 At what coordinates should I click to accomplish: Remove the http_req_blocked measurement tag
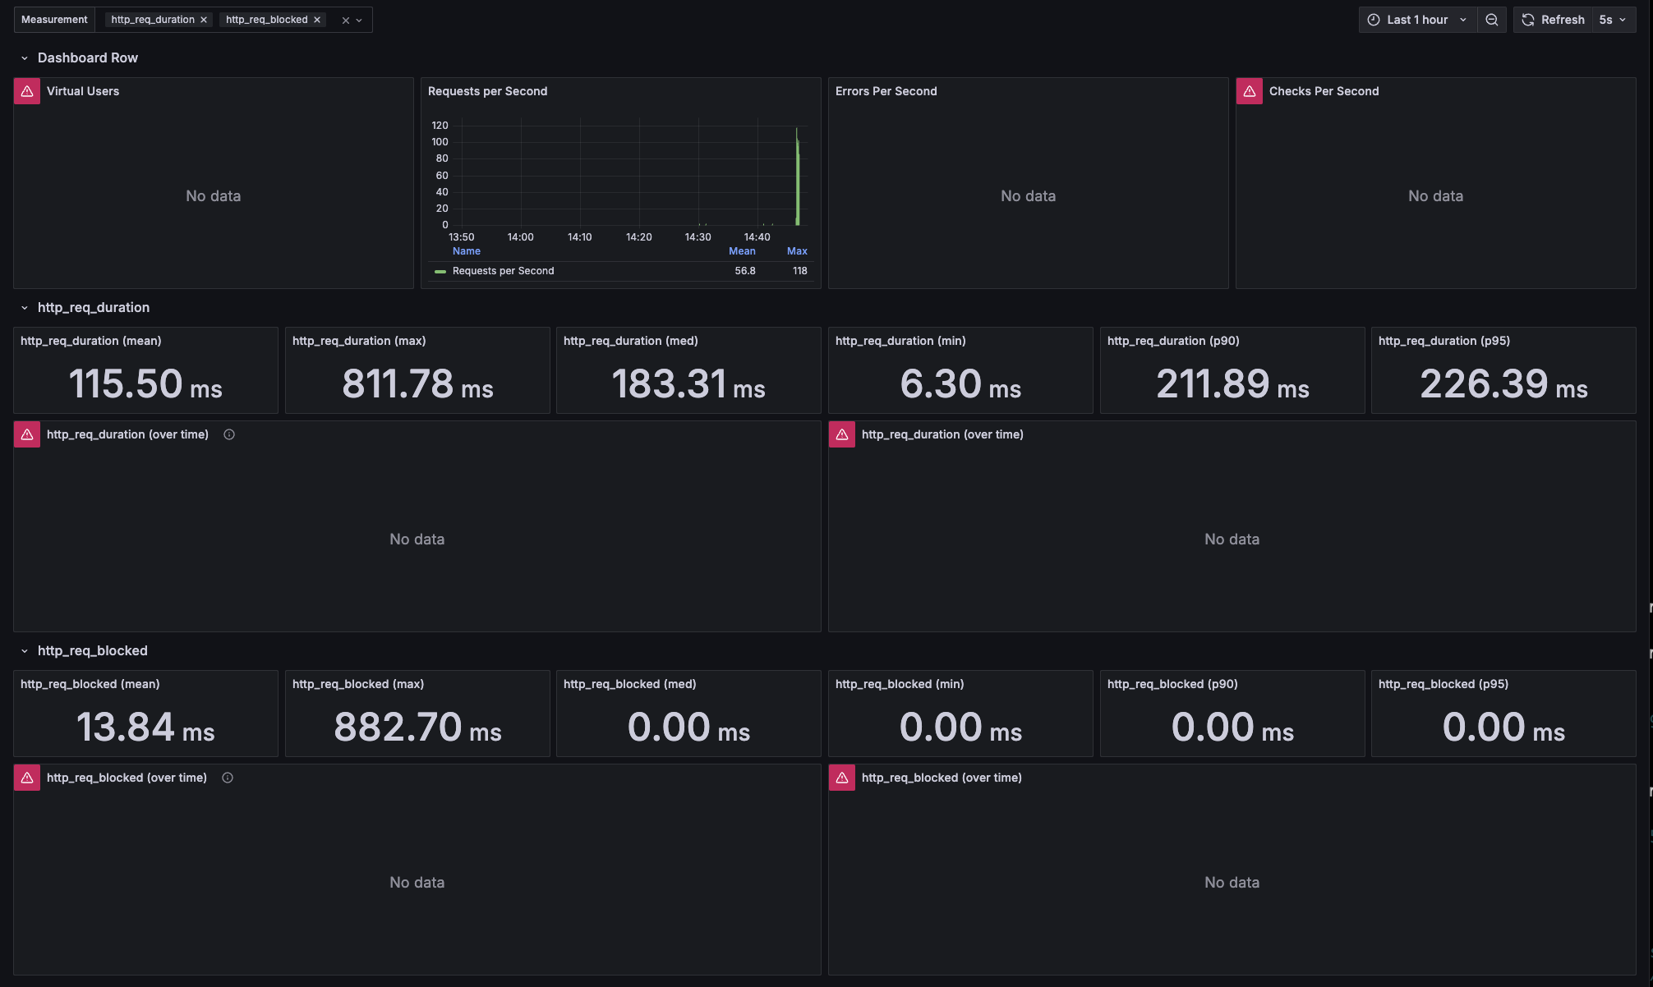pyautogui.click(x=317, y=20)
